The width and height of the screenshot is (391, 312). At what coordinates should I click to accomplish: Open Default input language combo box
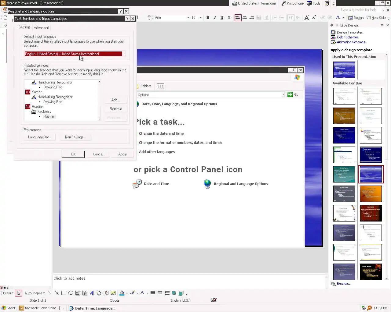[75, 54]
